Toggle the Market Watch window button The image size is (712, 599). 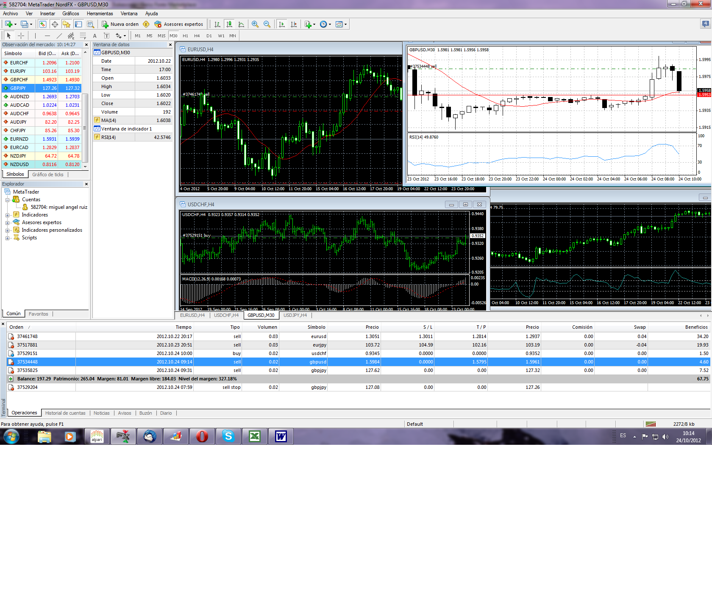point(43,24)
